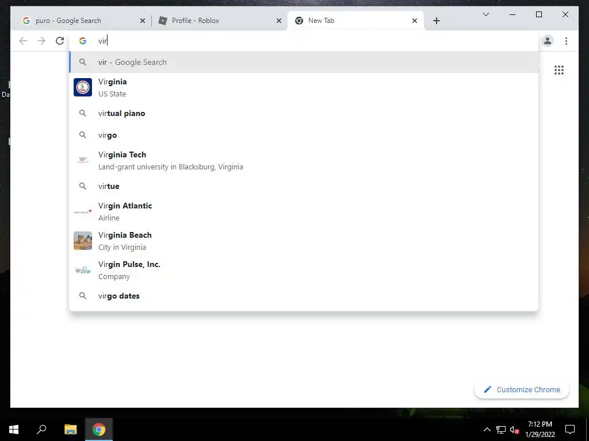Show hidden system tray icons
This screenshot has height=441, width=589.
click(487, 430)
